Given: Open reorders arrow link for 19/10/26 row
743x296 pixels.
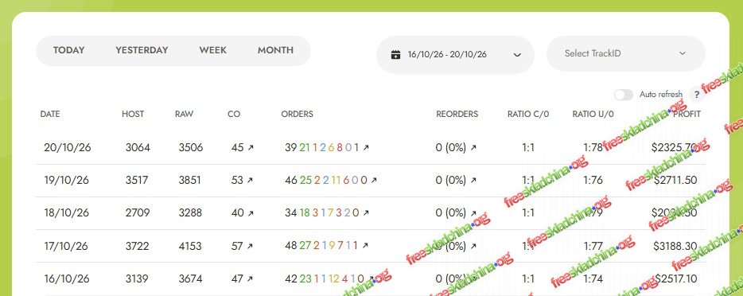Looking at the screenshot, I should point(473,181).
